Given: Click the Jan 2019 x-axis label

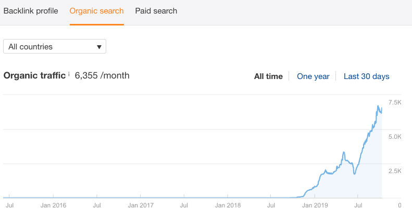Looking at the screenshot, I should pos(314,205).
